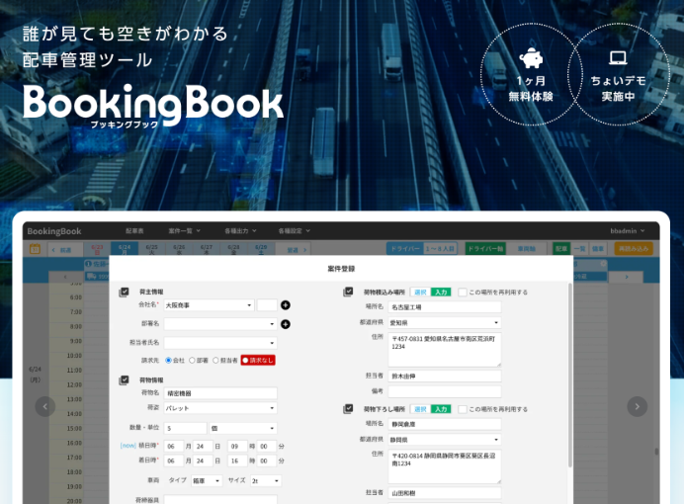684x504 pixels.
Task: Open the vehicle サイズ dropdown showing 2t
Action: [266, 480]
